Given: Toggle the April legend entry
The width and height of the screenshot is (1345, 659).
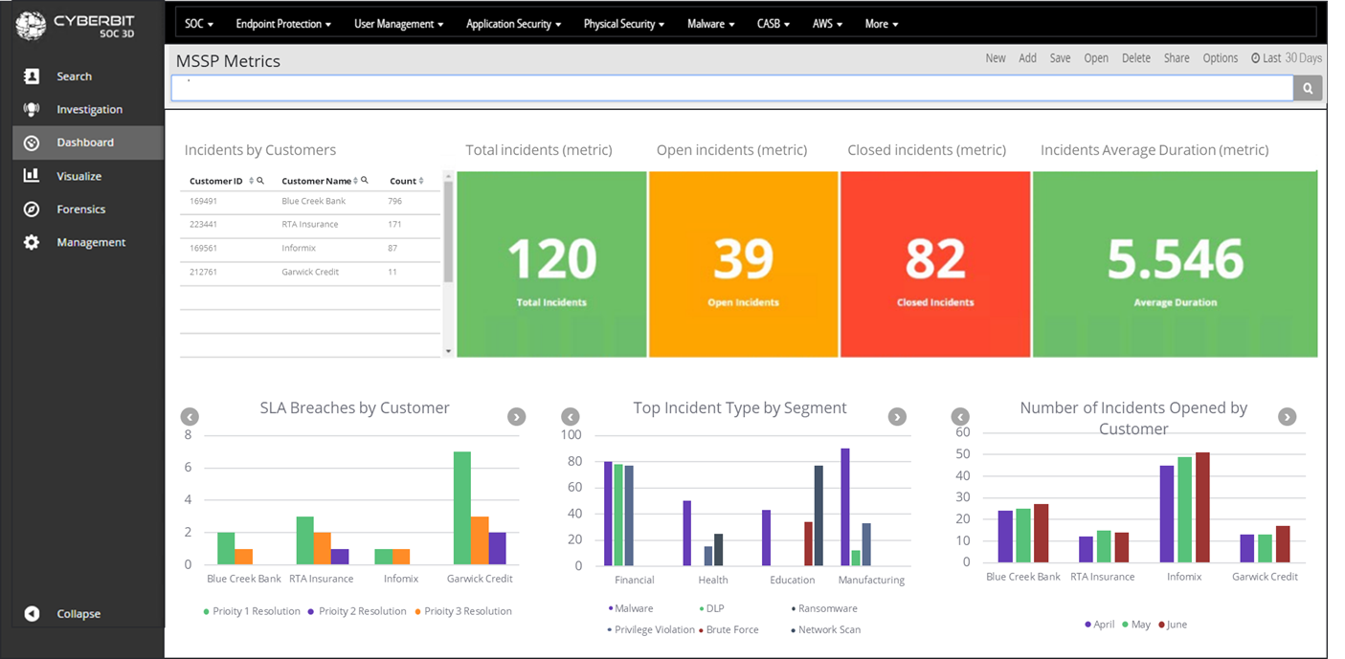Looking at the screenshot, I should [x=1100, y=625].
